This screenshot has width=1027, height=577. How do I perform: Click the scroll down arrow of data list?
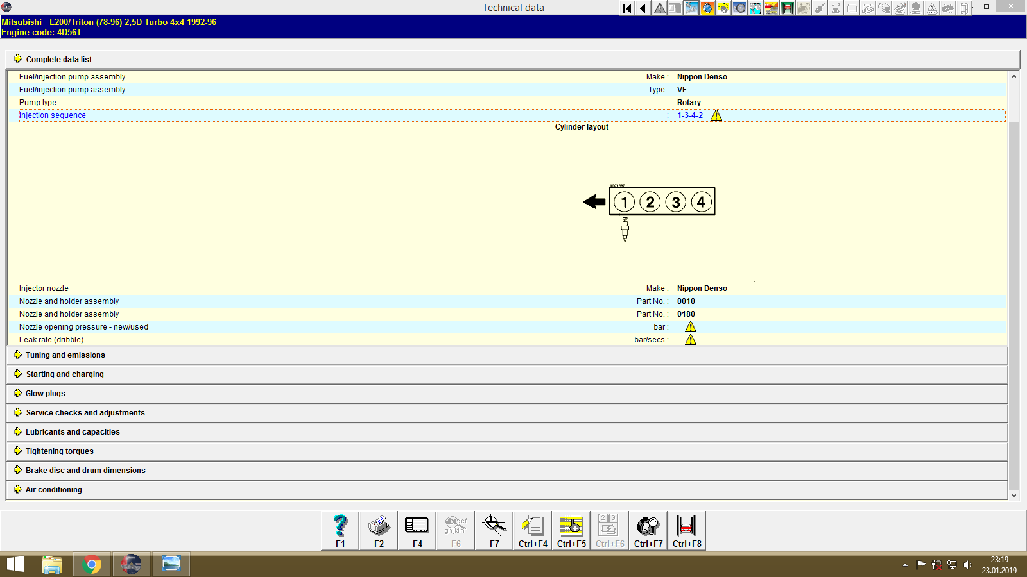click(1014, 495)
